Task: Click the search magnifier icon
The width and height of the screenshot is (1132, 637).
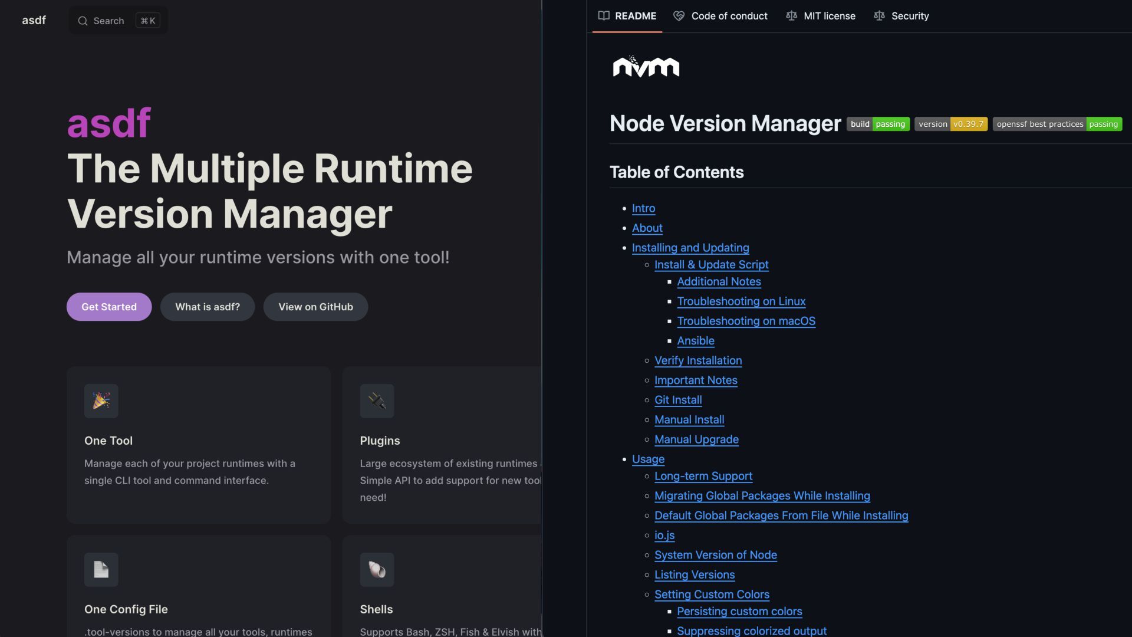Action: pyautogui.click(x=83, y=21)
